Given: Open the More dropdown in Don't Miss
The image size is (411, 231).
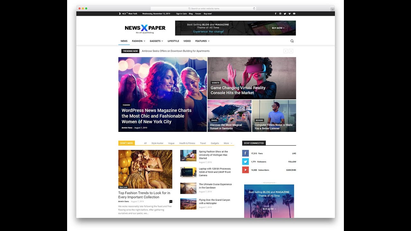Looking at the screenshot, I should pos(228,143).
